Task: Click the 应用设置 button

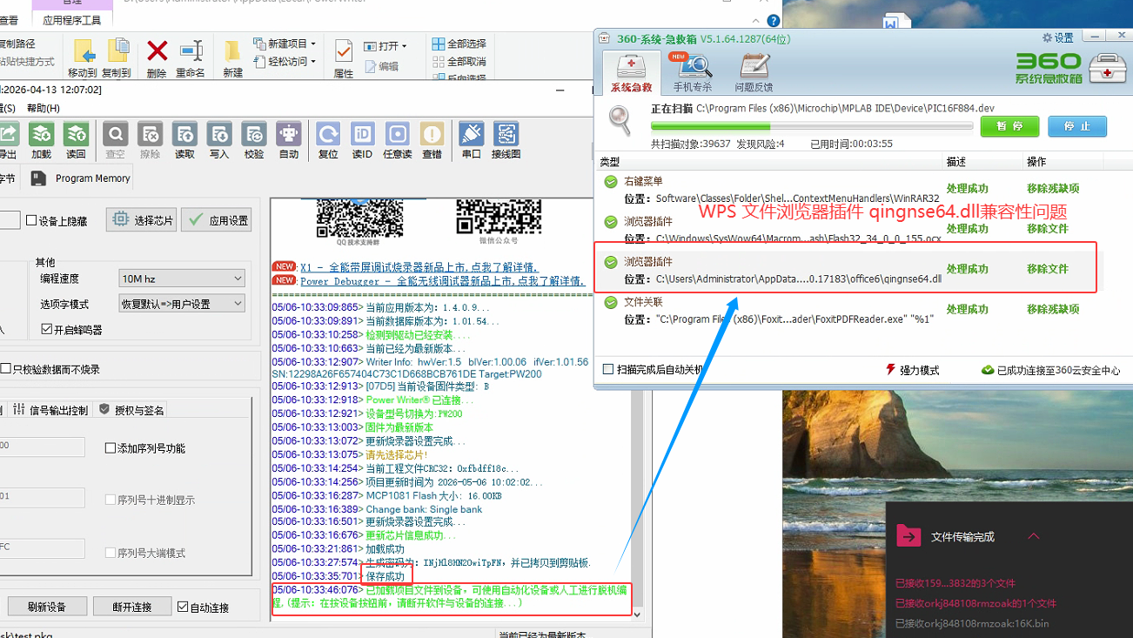Action: tap(217, 220)
